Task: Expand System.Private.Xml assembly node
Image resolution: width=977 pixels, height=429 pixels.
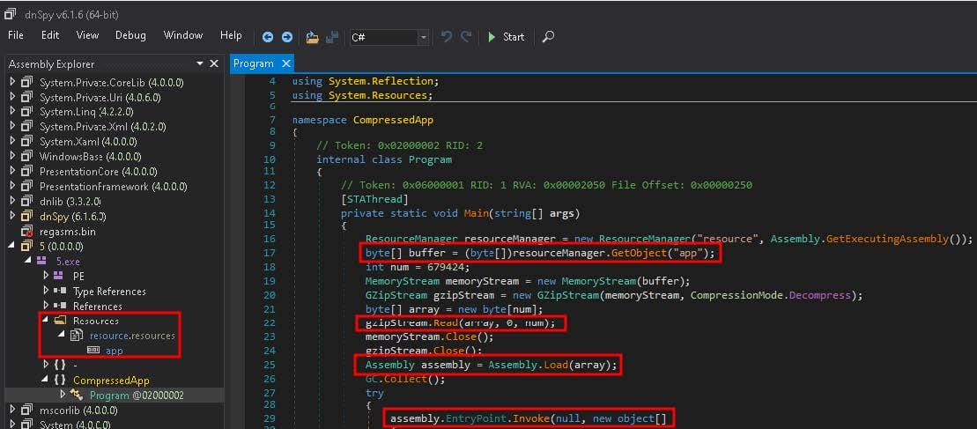Action: pyautogui.click(x=11, y=126)
